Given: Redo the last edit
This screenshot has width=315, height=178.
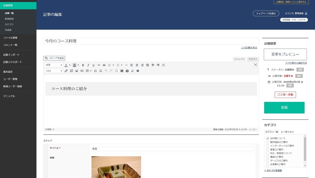Looking at the screenshot, I should click(x=111, y=71).
